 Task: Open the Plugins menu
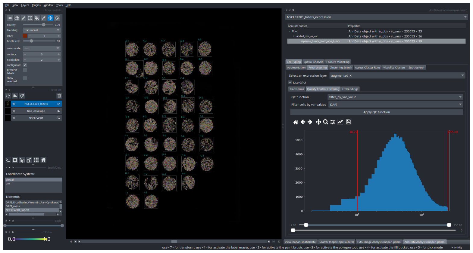point(36,5)
